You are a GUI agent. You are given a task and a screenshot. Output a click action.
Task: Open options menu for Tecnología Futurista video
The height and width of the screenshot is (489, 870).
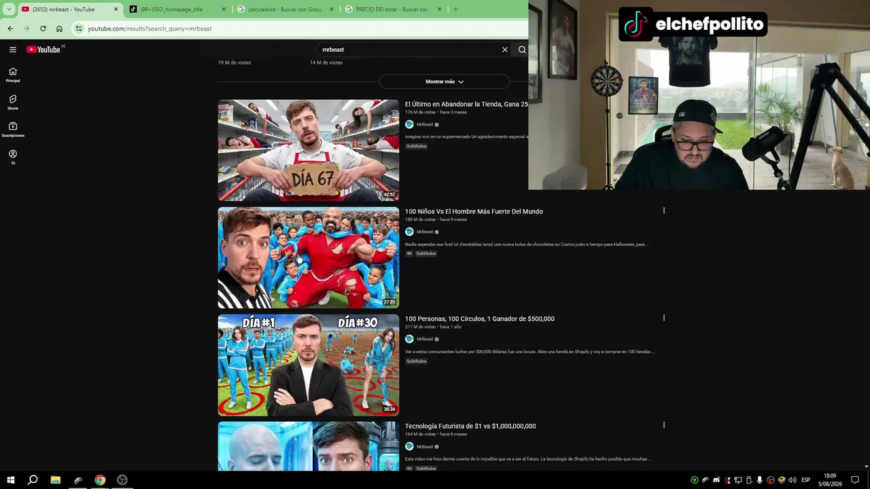pos(664,425)
